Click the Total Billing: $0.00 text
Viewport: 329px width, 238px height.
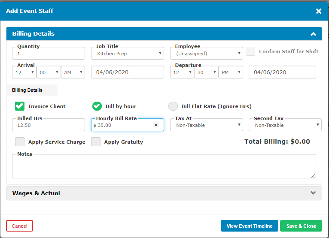(277, 142)
